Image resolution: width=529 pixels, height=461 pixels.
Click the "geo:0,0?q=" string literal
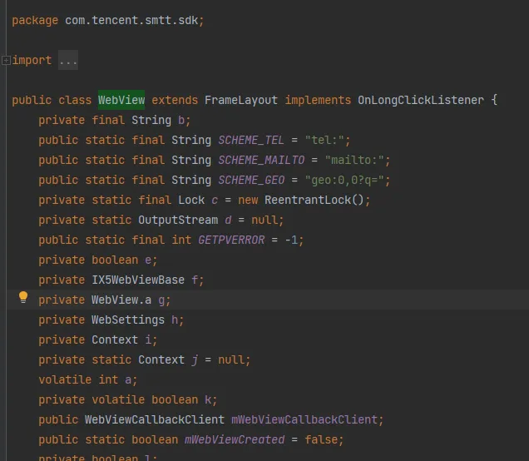[x=344, y=180]
